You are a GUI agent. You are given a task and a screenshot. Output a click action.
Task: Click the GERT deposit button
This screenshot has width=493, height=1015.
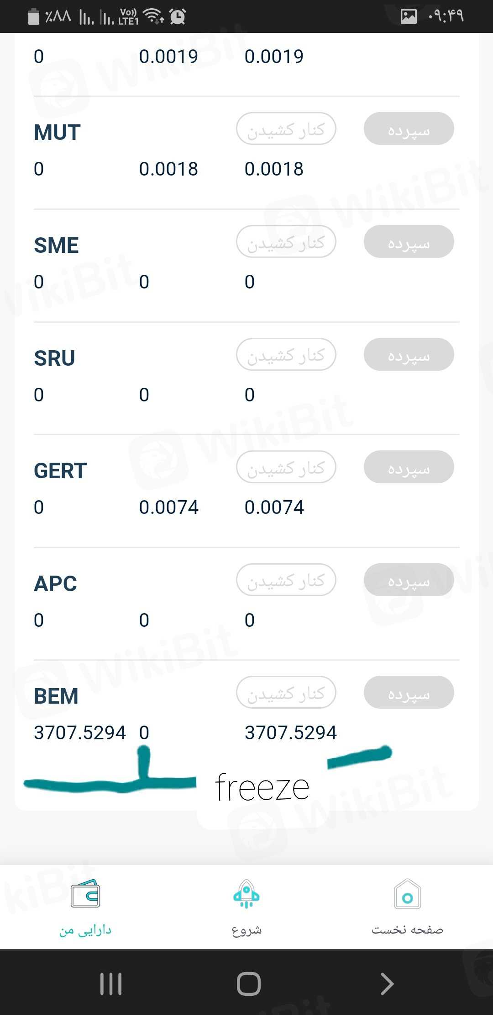click(x=409, y=467)
